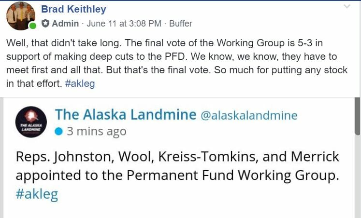Click the Brad Keithley author name
This screenshot has width=361, height=218.
pyautogui.click(x=73, y=9)
